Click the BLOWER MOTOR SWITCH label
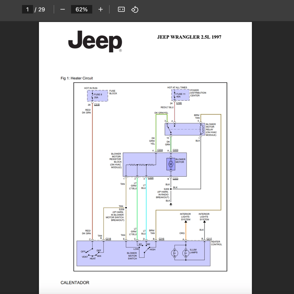The height and width of the screenshot is (294, 294). click(132, 256)
